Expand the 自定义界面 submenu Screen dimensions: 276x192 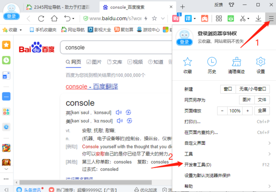(x=224, y=143)
